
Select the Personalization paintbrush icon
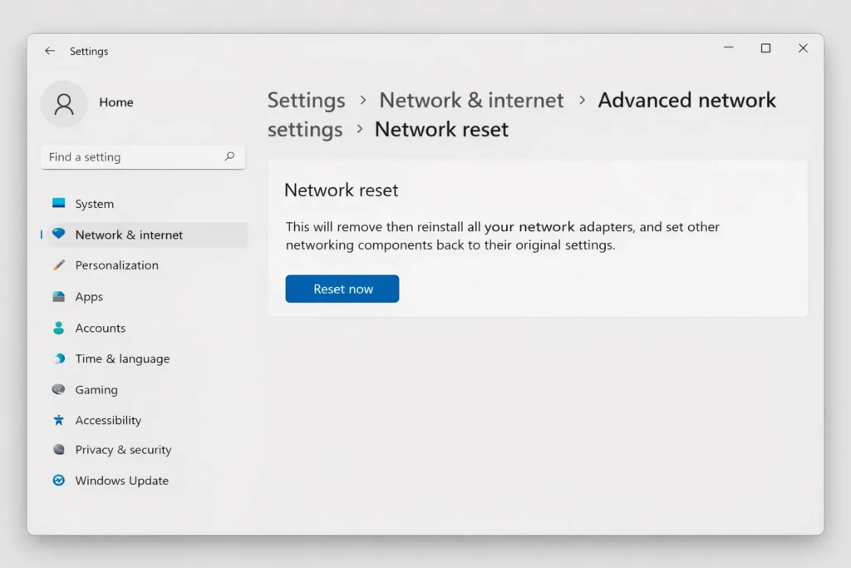(58, 265)
